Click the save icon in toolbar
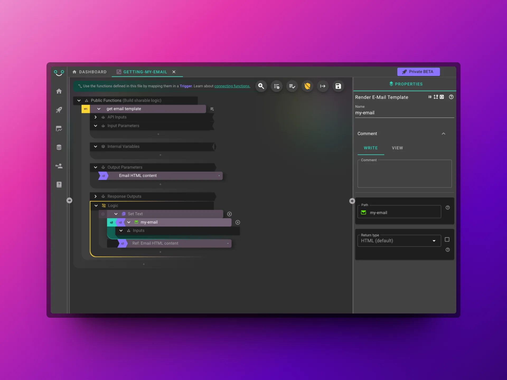This screenshot has height=380, width=507. (338, 86)
